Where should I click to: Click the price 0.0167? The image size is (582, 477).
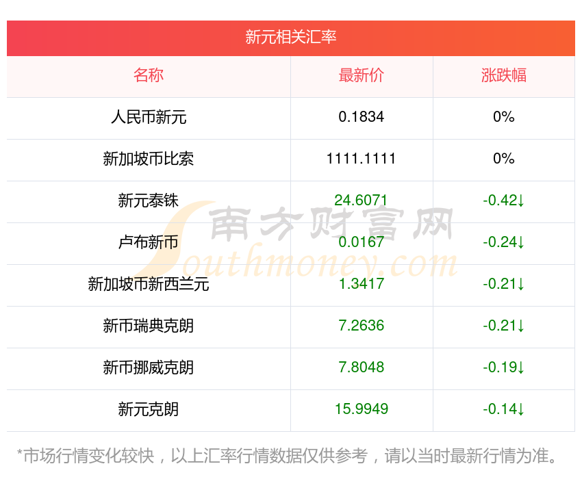point(361,242)
